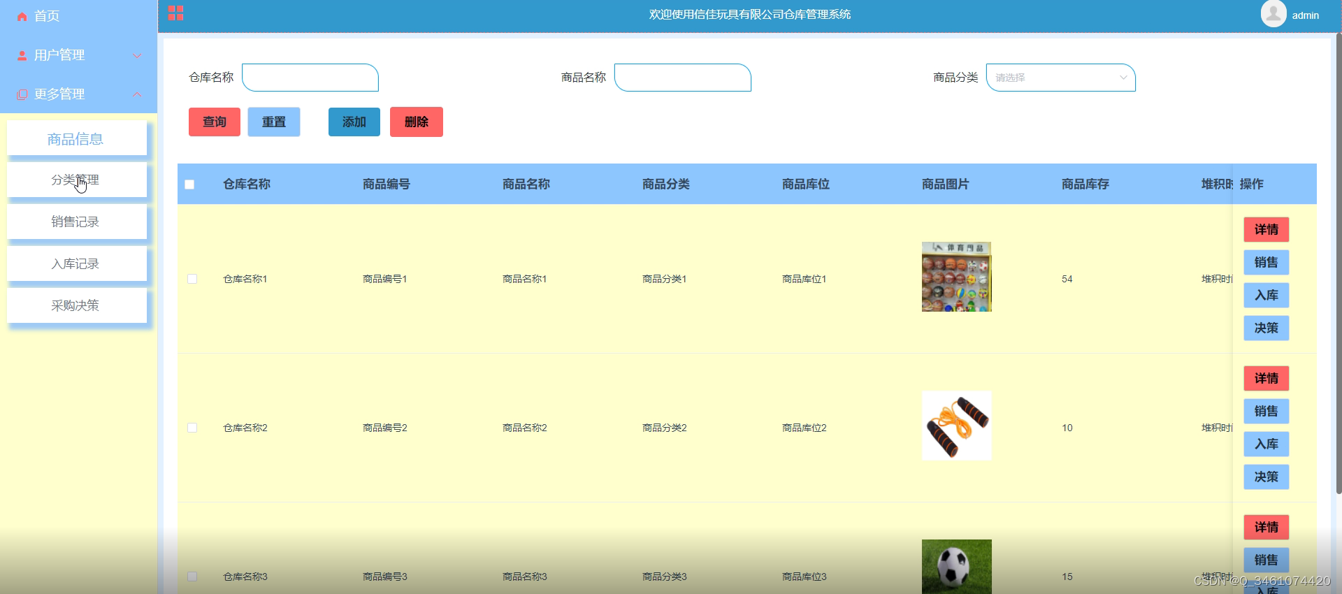1342x594 pixels.
Task: Click the 仓库名称1 cell
Action: (245, 279)
